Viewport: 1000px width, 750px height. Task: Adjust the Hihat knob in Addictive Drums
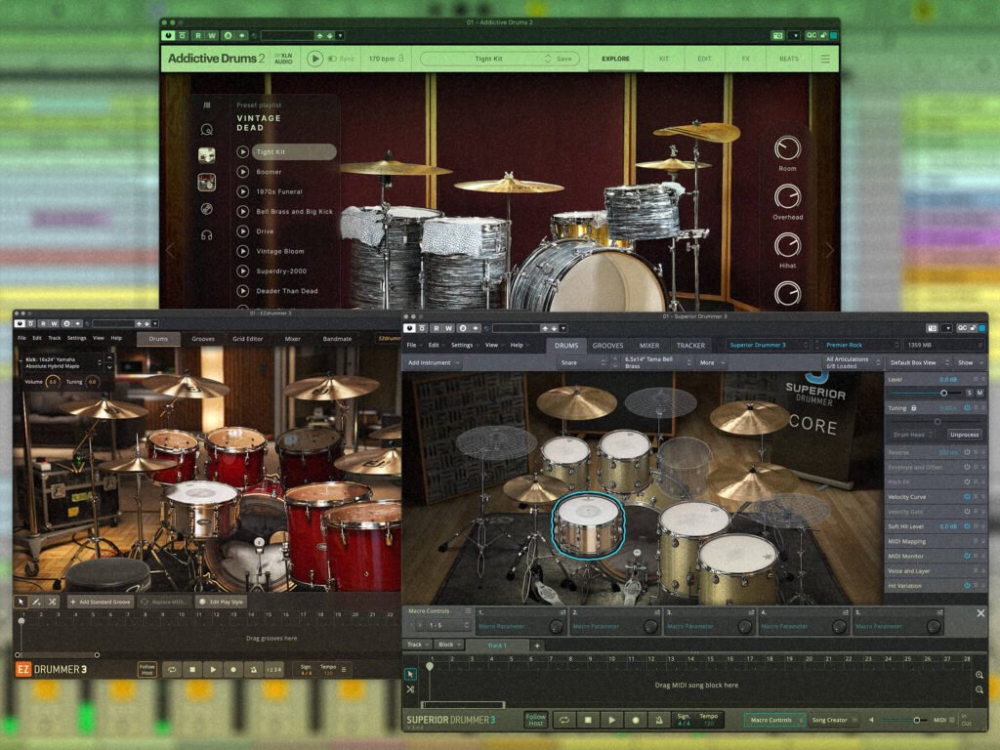point(787,245)
